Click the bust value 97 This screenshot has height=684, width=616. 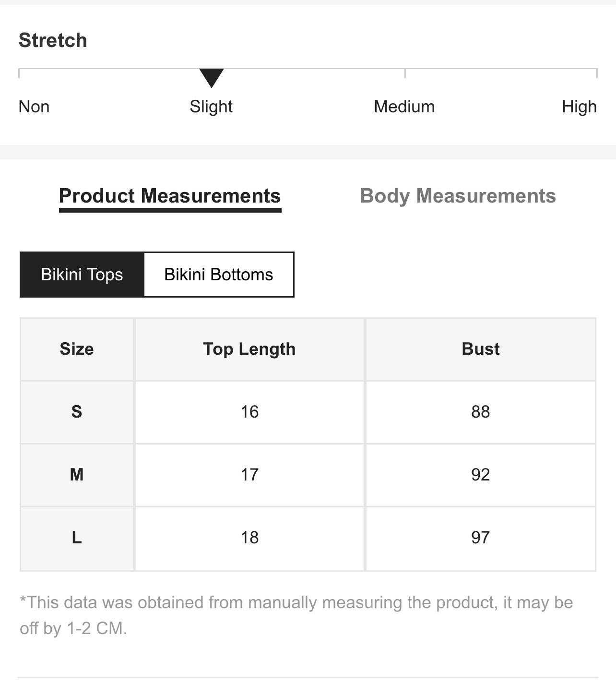481,538
